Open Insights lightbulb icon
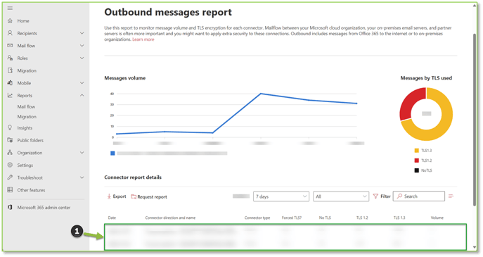The image size is (483, 257). click(10, 127)
